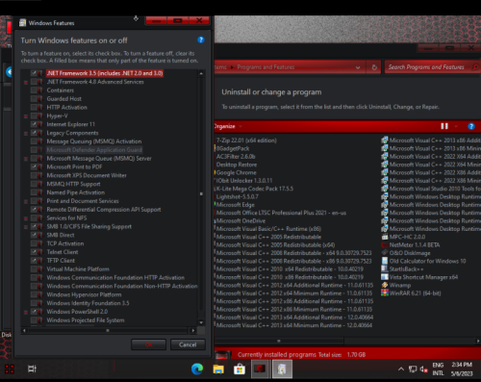Open File Explorer from the taskbar
This screenshot has height=382, width=481.
click(x=218, y=369)
